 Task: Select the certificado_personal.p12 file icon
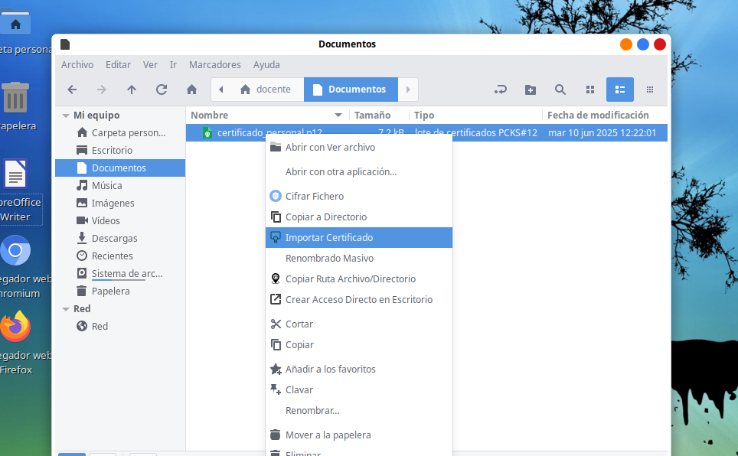point(207,133)
